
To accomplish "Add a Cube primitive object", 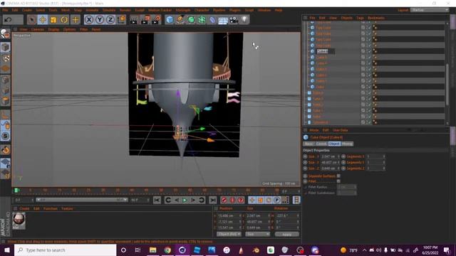I will pyautogui.click(x=170, y=20).
